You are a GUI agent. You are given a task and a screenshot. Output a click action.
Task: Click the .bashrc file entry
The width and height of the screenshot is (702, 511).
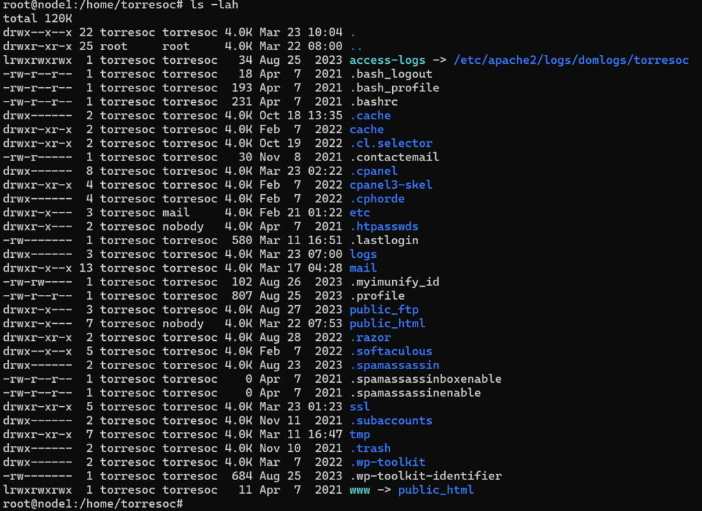[x=374, y=102]
